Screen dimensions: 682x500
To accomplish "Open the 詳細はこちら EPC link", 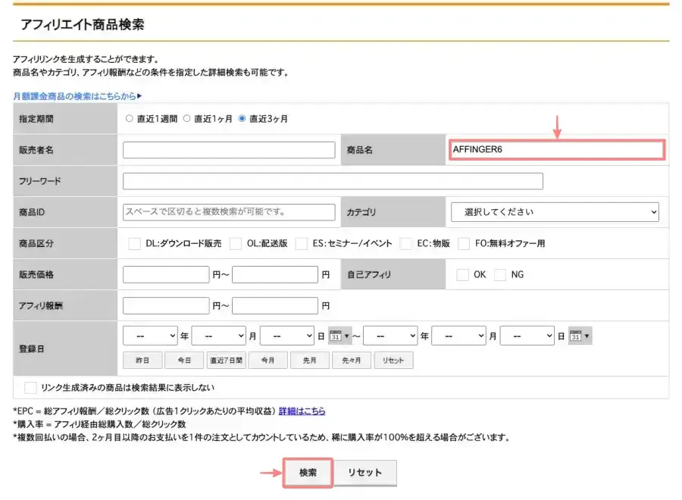I will coord(301,410).
